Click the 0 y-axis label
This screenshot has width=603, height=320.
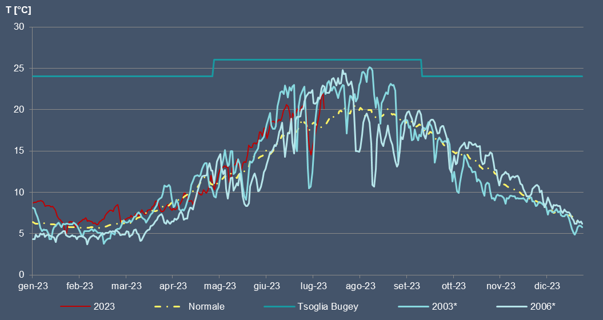(x=22, y=275)
